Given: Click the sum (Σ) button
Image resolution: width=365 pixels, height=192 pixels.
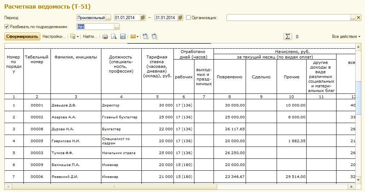Looking at the screenshot, I should [x=287, y=36].
